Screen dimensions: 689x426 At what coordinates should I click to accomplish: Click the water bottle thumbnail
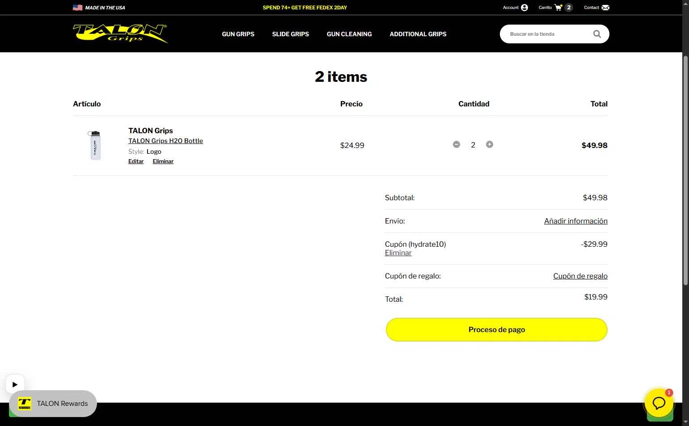click(95, 145)
